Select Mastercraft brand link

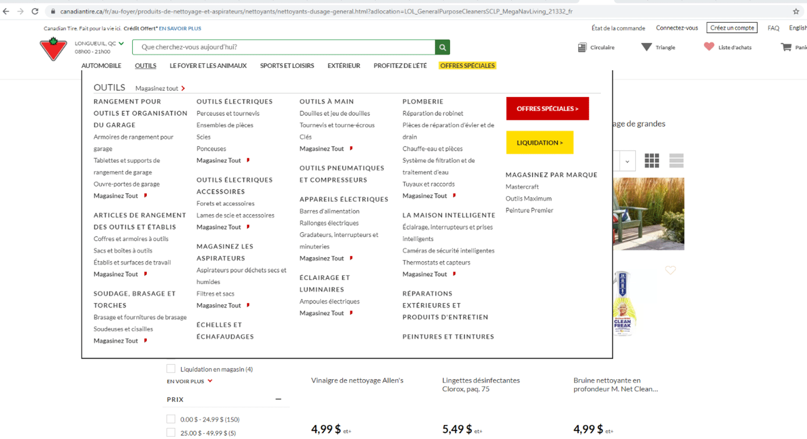(522, 187)
